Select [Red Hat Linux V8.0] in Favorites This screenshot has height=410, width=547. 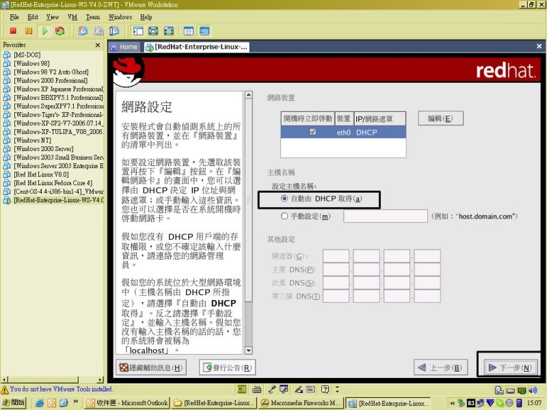pyautogui.click(x=41, y=174)
